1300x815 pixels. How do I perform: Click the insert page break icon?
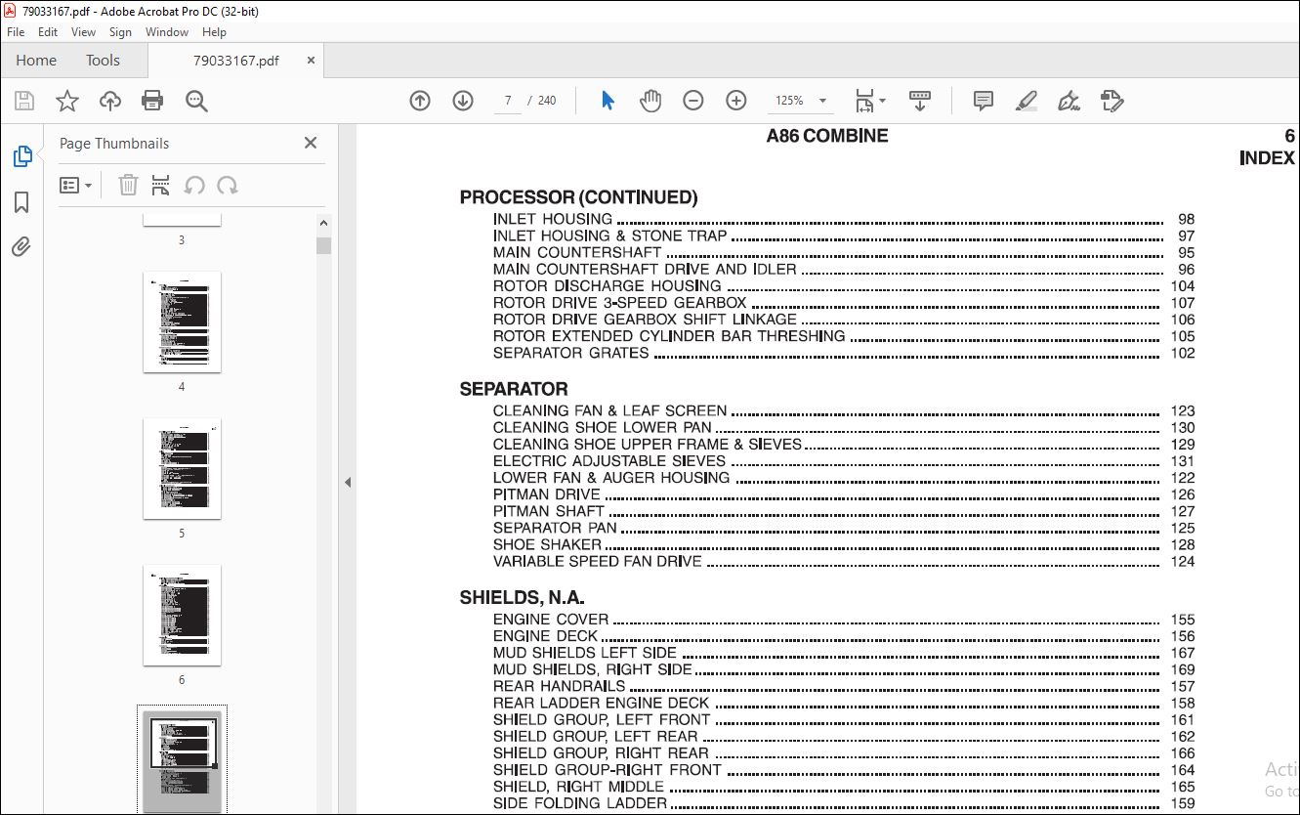click(161, 185)
